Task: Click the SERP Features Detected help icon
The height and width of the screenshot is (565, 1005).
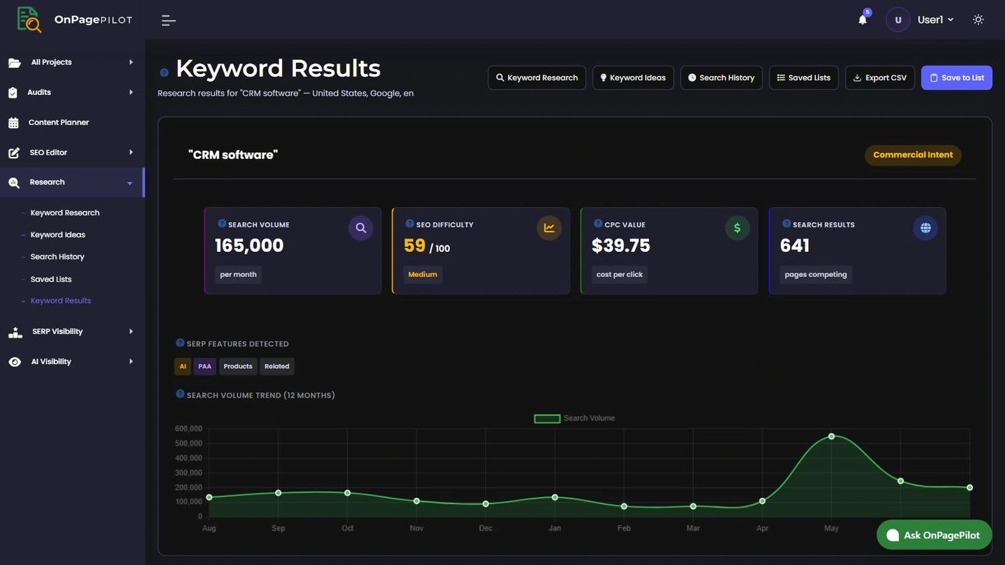Action: (x=180, y=343)
